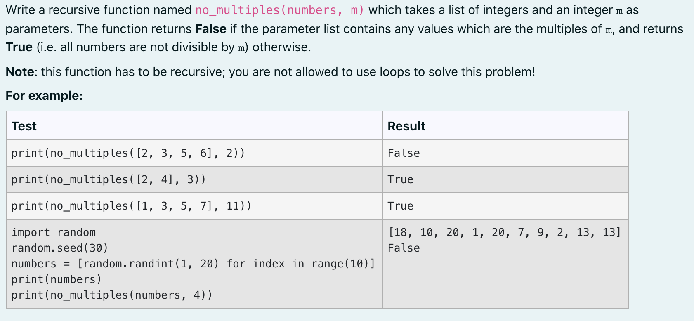Select the test cell with [2, 3, 5, 6], 2
The height and width of the screenshot is (321, 694).
pyautogui.click(x=194, y=153)
